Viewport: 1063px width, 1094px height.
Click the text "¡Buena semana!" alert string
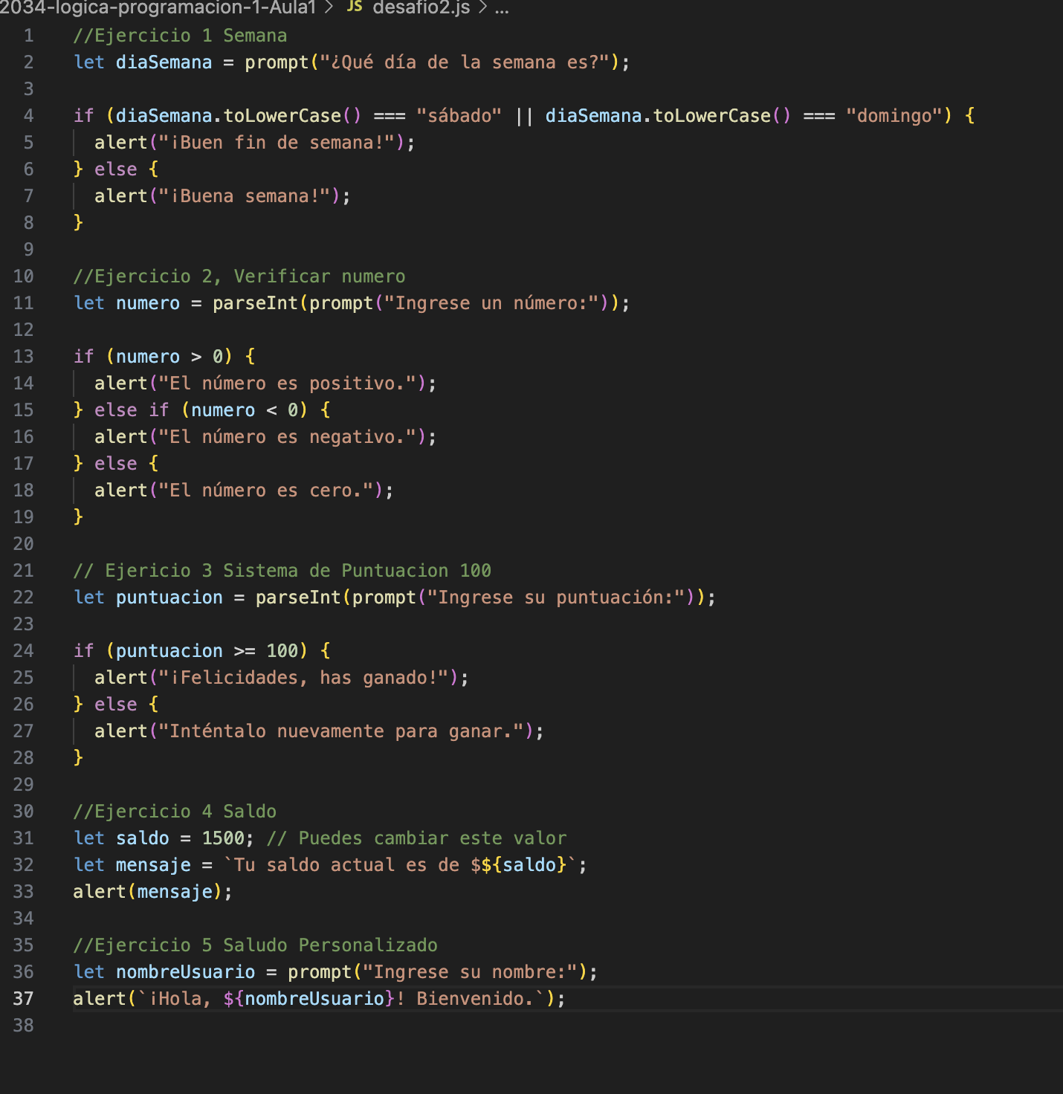pos(245,196)
